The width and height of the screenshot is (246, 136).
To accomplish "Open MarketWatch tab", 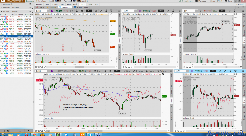I will tap(72, 4).
